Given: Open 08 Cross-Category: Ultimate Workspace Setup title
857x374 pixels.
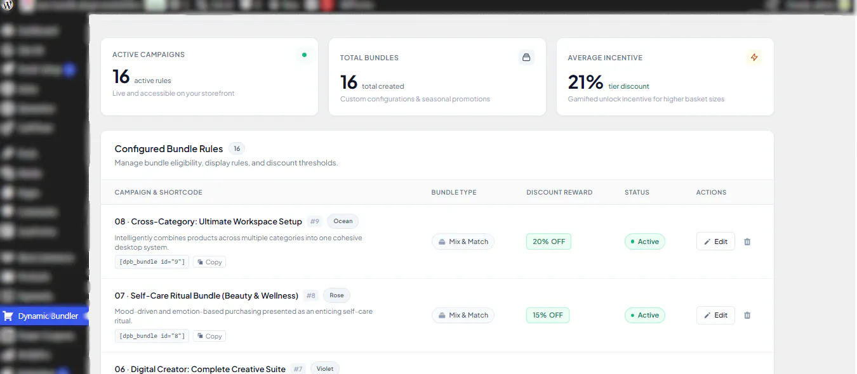Looking at the screenshot, I should tap(208, 222).
